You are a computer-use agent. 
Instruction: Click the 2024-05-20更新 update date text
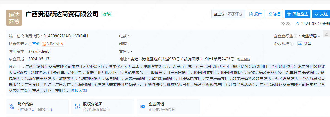315,24
